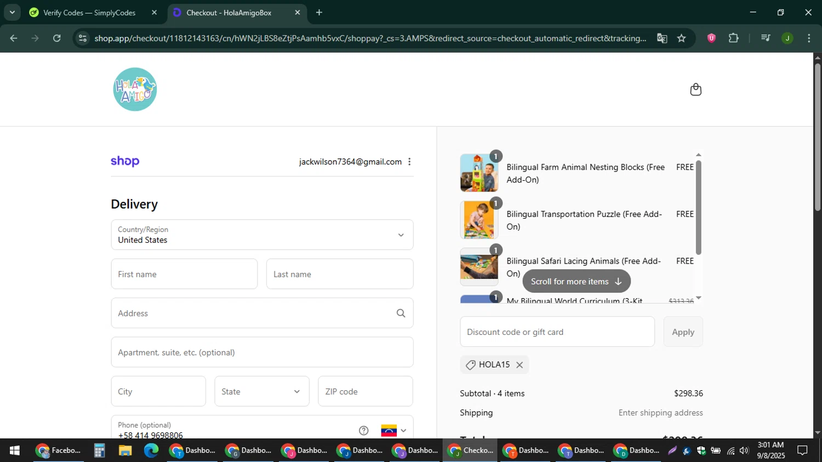Open Chrome profile avatar J
This screenshot has width=822, height=462.
coord(787,38)
